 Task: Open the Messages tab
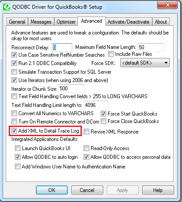[41, 22]
